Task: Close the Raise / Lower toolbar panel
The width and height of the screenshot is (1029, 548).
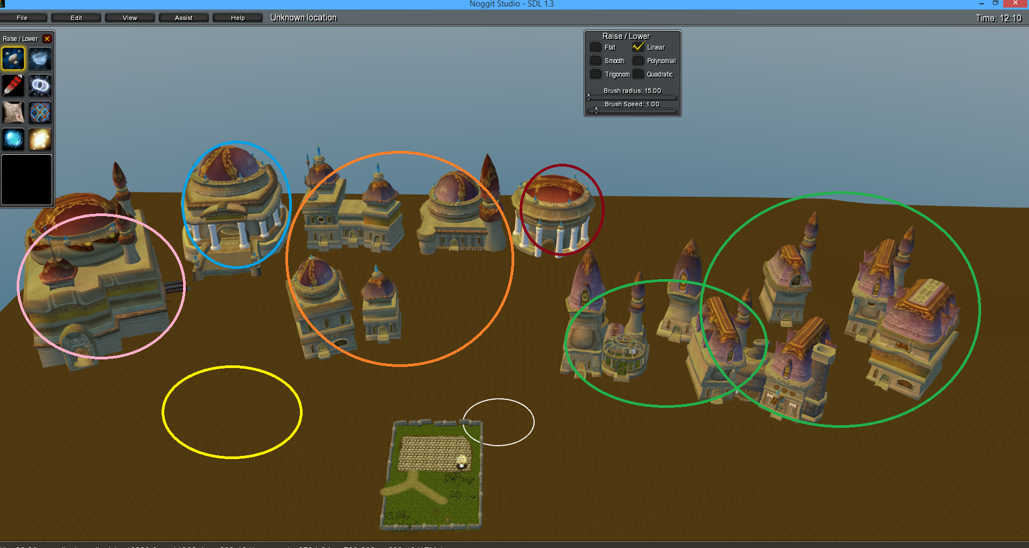Action: (x=47, y=39)
